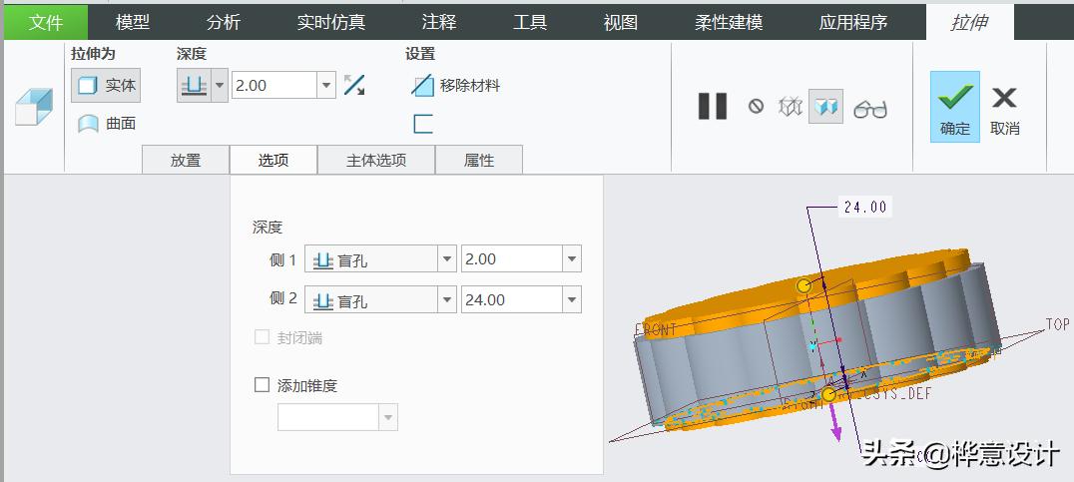Select the no preview icon
Viewport: 1074px width, 482px height.
(x=756, y=107)
